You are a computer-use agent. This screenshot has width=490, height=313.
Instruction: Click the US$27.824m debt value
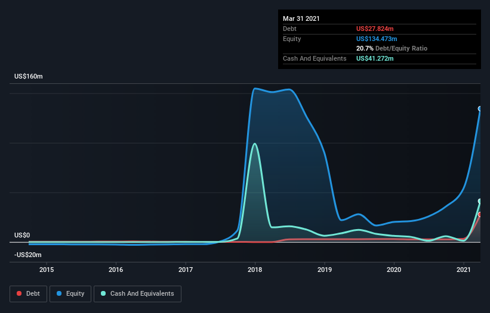click(375, 29)
